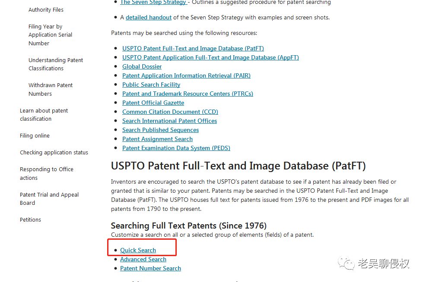Viewport: 423px width, 282px height.
Task: Open the Quick Search link
Action: 138,250
